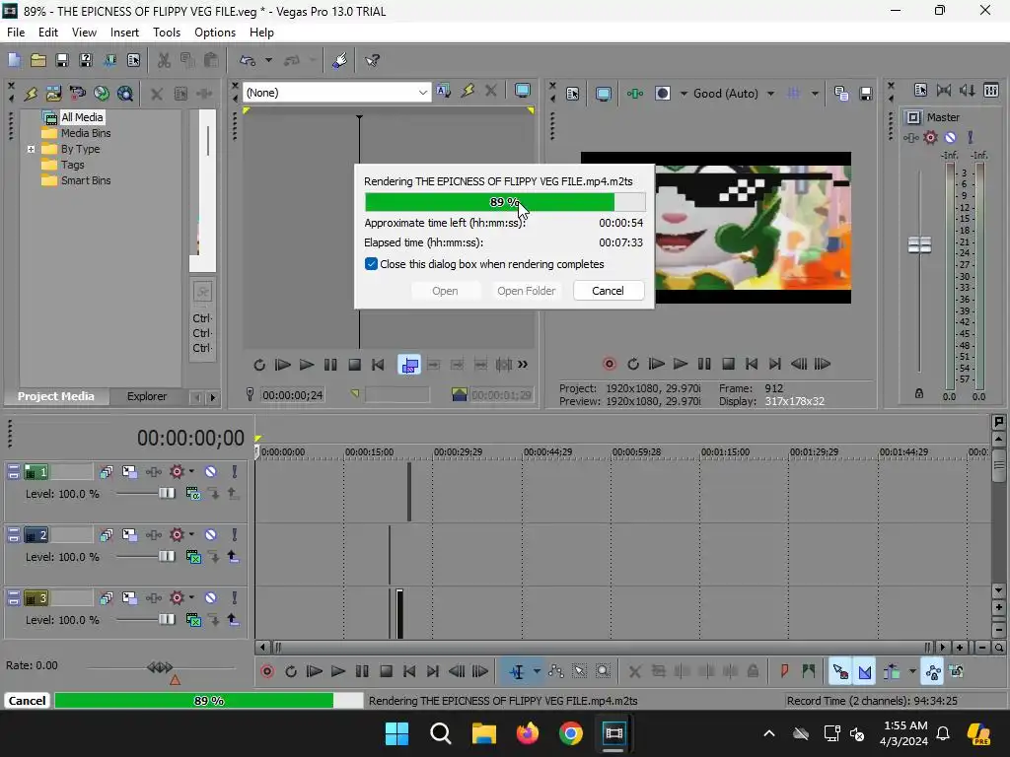This screenshot has height=757, width=1010.
Task: Click the Open Folder button
Action: click(x=526, y=291)
